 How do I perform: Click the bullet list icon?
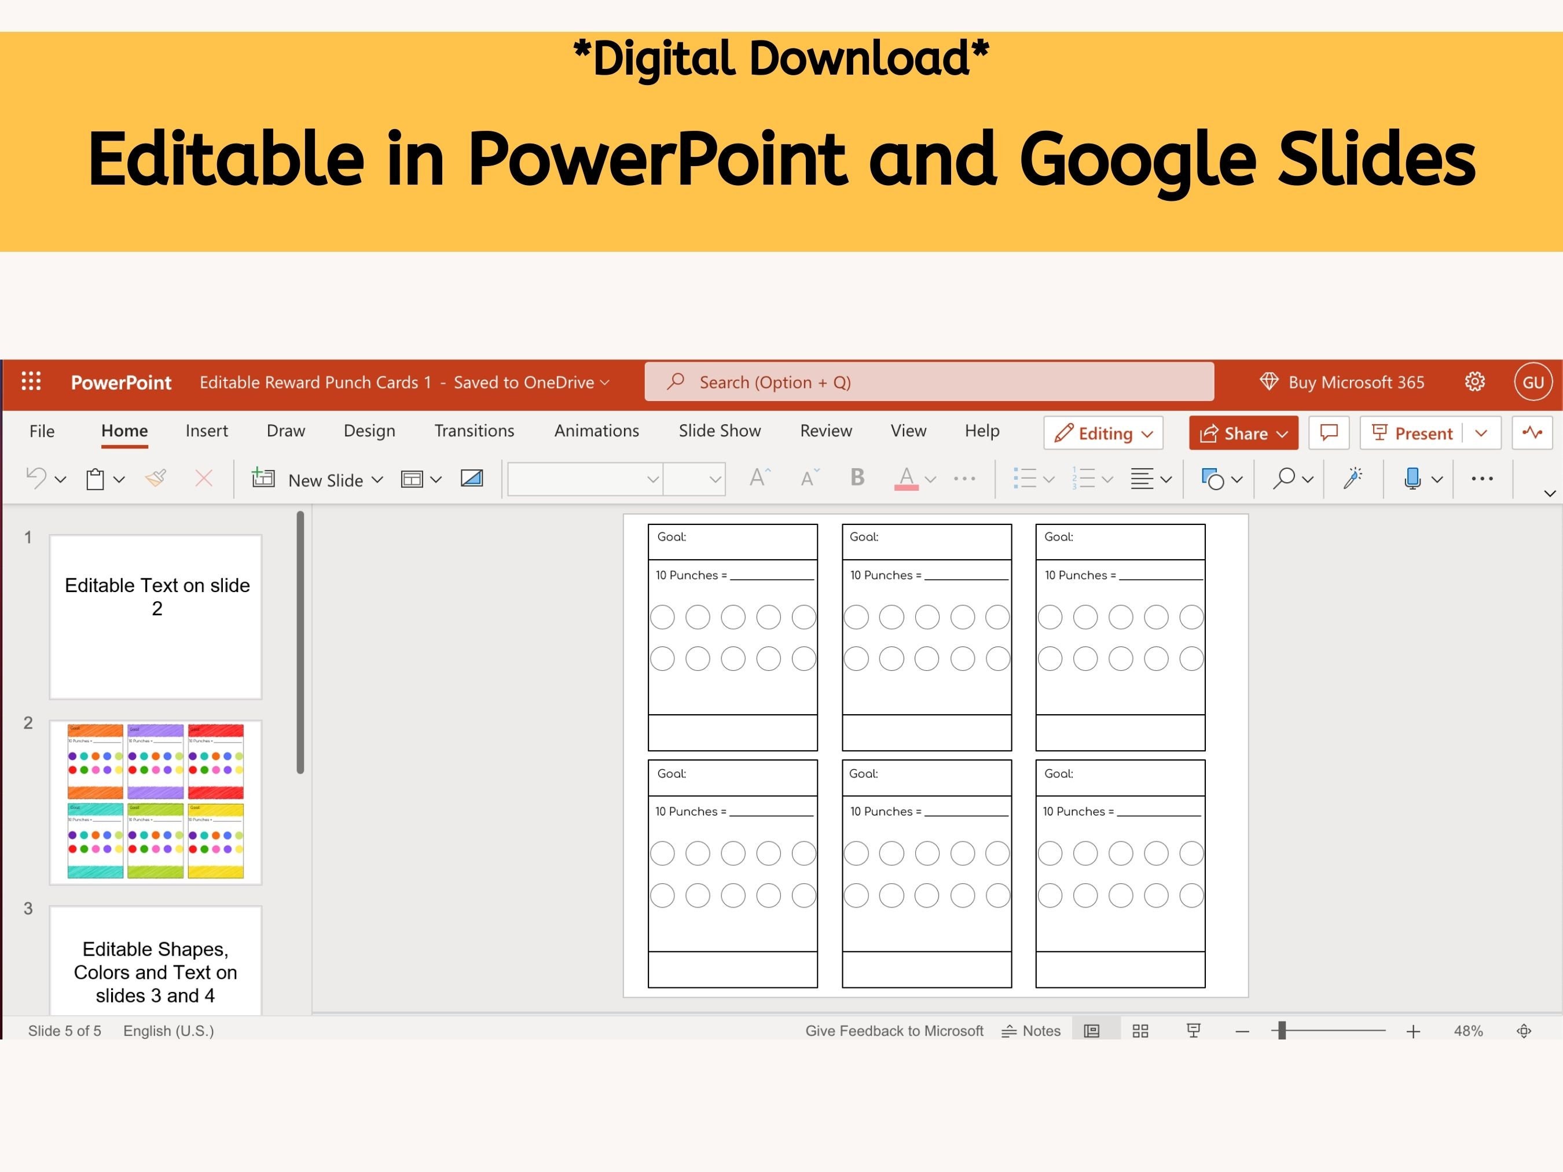pos(1025,478)
